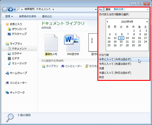
Task: Click the Back navigation button
Action: tap(5, 10)
